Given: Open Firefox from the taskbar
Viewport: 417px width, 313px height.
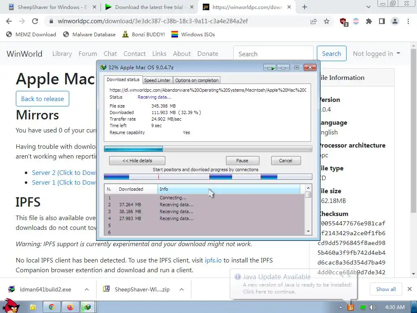Looking at the screenshot, I should (x=70, y=307).
